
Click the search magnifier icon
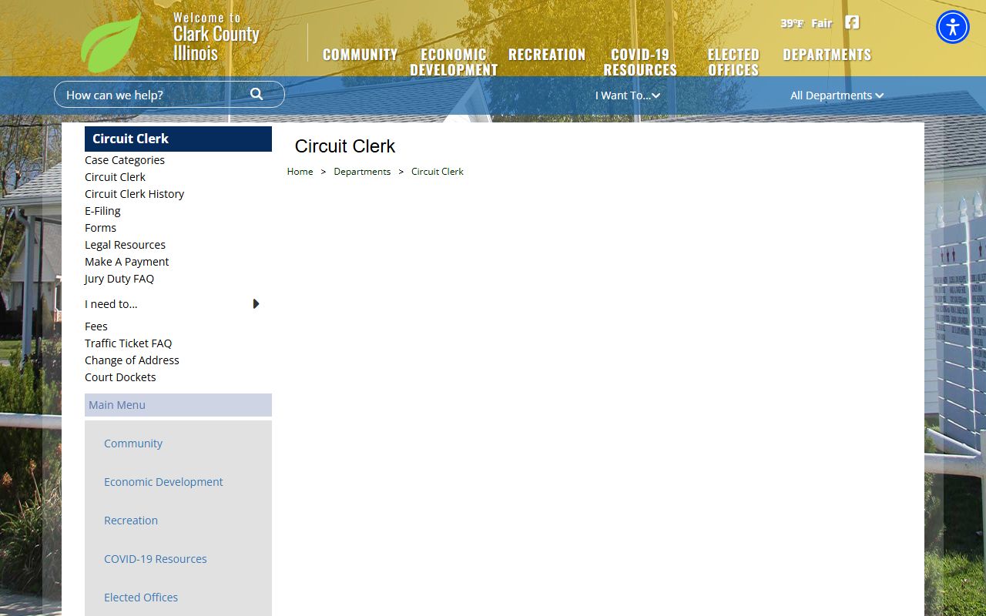257,94
